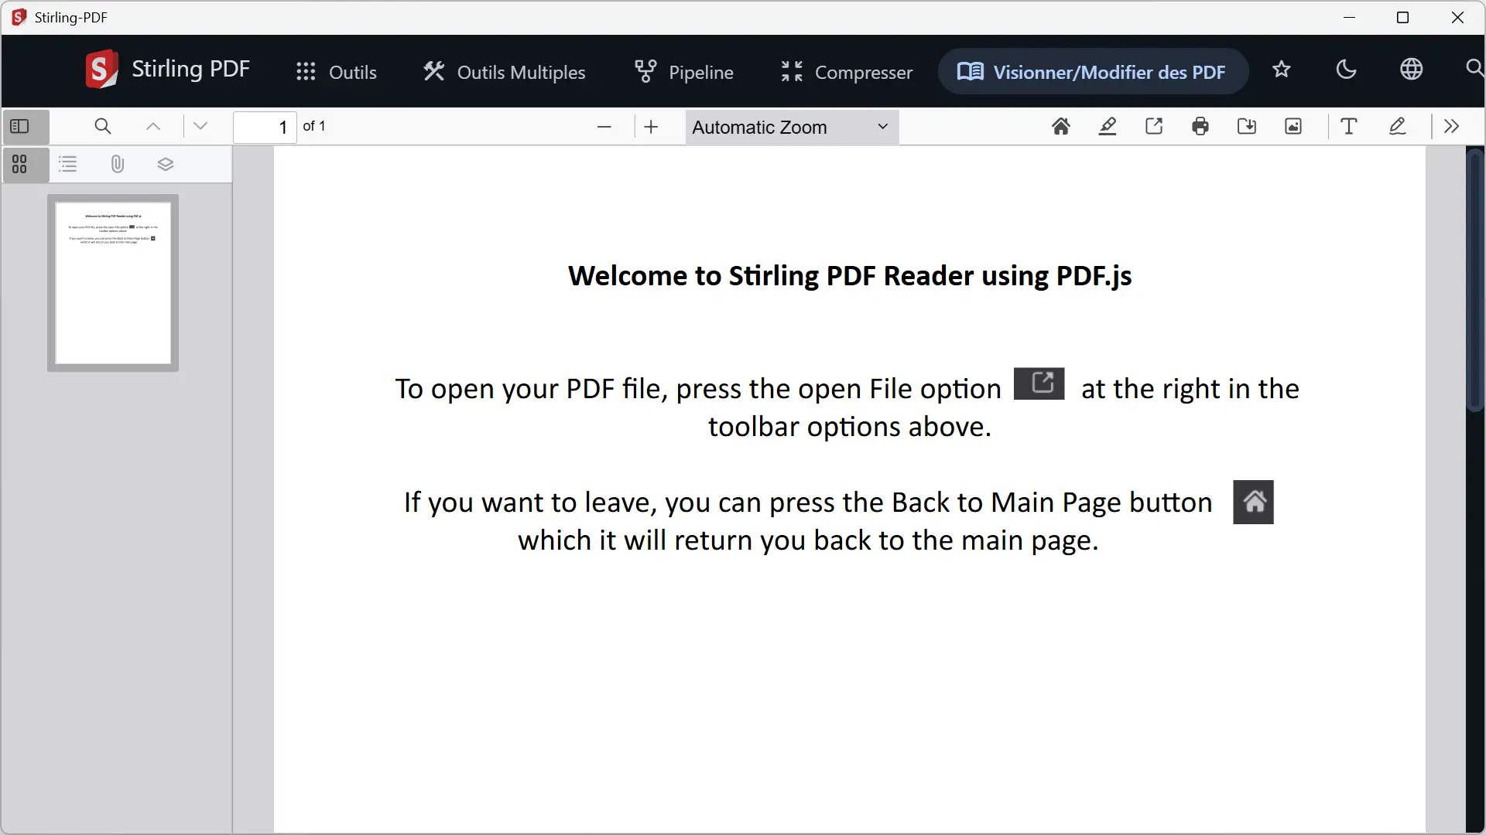Zoom out with the minus button
This screenshot has height=835, width=1486.
604,127
